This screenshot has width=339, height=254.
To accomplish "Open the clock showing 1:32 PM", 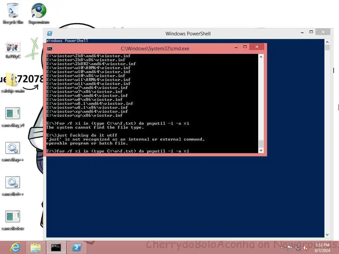I will (x=322, y=248).
